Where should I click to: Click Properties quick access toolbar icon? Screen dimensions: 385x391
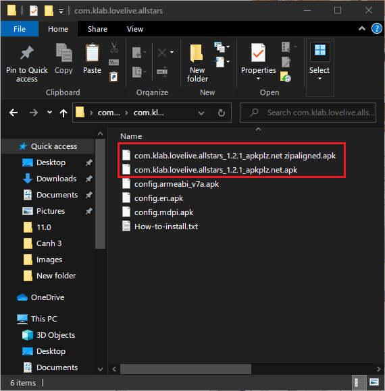click(34, 11)
